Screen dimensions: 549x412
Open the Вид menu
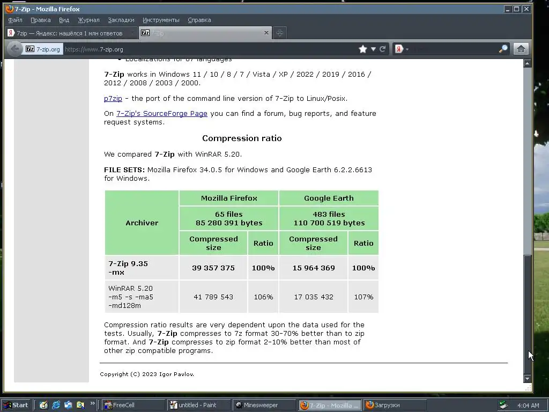click(64, 20)
